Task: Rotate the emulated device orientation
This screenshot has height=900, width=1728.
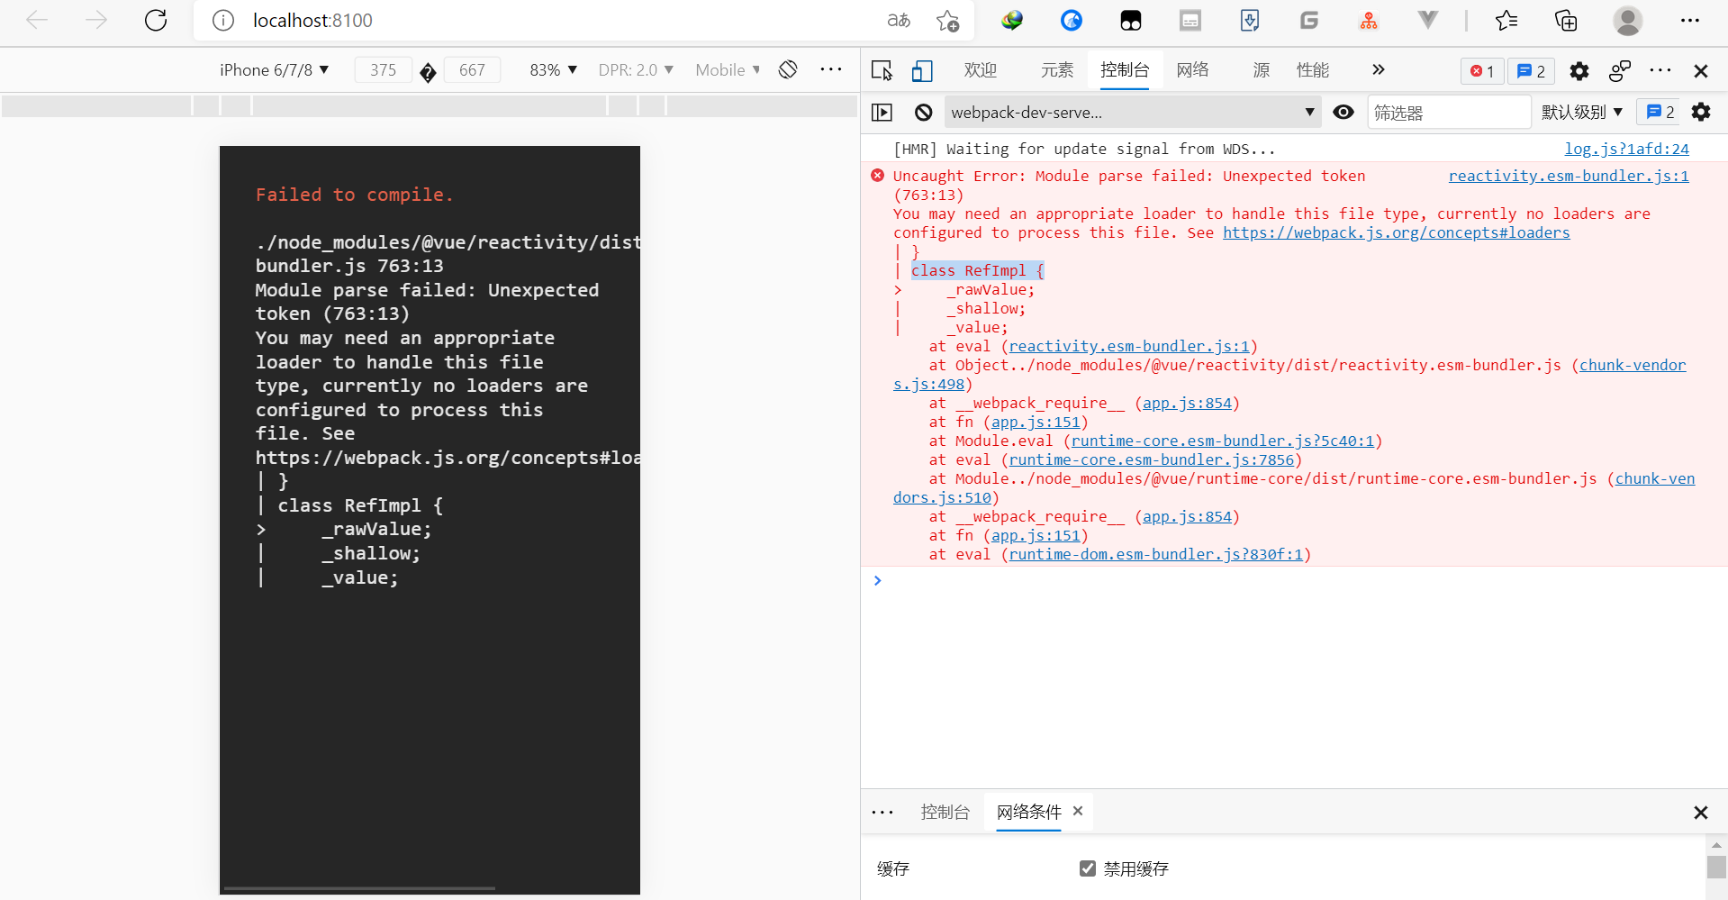Action: coord(788,69)
